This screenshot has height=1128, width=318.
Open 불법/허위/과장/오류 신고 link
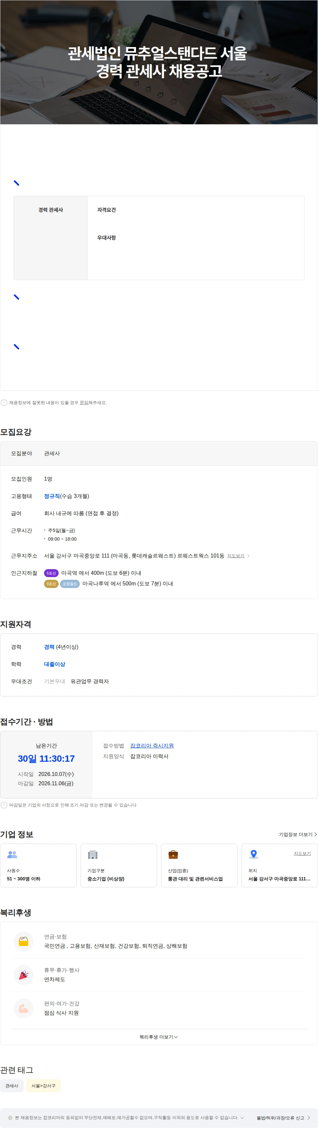(284, 1118)
